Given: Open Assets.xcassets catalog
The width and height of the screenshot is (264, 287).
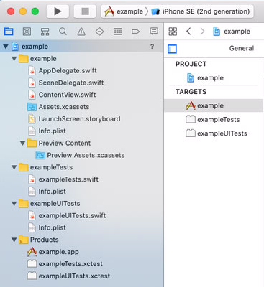Looking at the screenshot, I should tap(82, 107).
